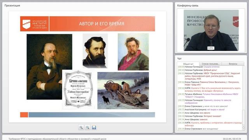The image size is (249, 140).
Task: Open the Список пользователей tab
Action: 210,64
